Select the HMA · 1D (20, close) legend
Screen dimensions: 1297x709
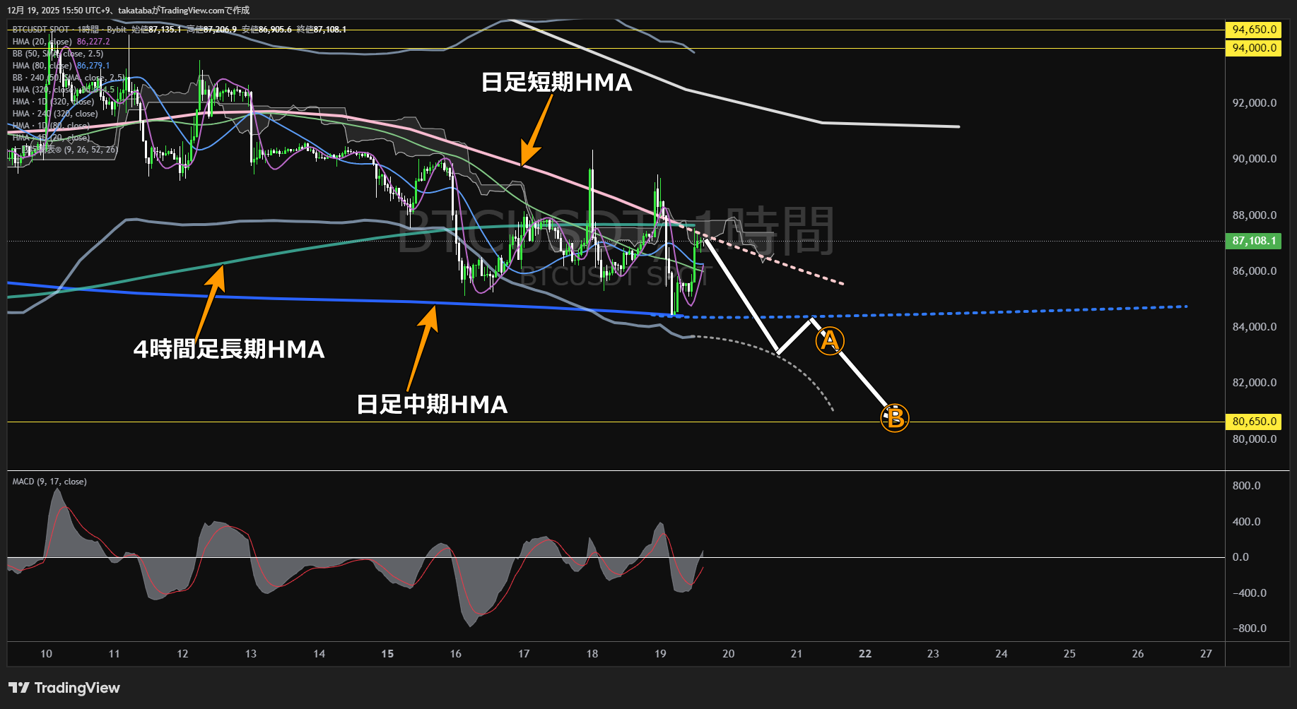pos(51,138)
